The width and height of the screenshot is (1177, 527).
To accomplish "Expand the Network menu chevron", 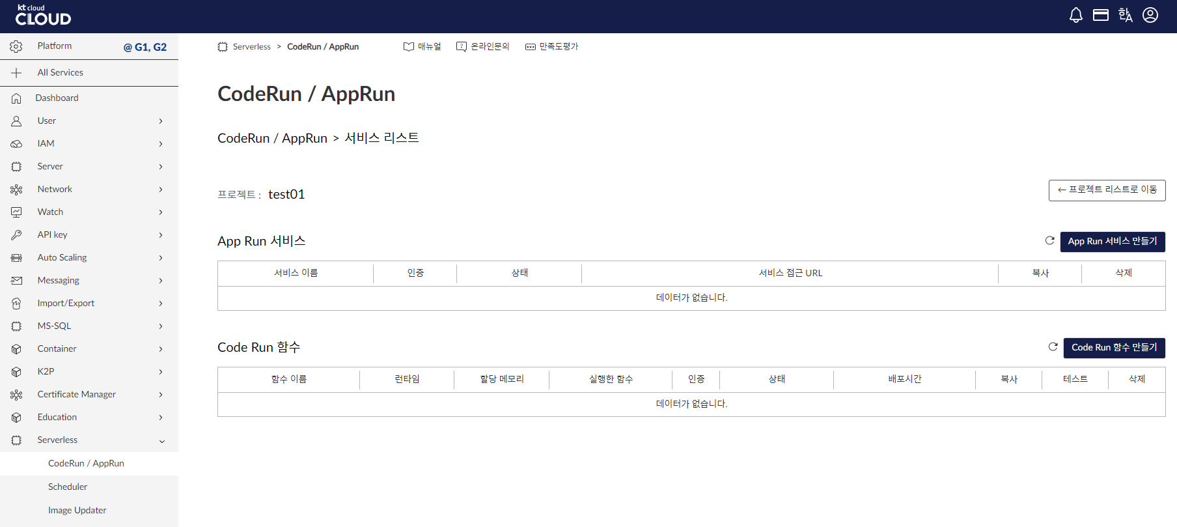I will (161, 190).
